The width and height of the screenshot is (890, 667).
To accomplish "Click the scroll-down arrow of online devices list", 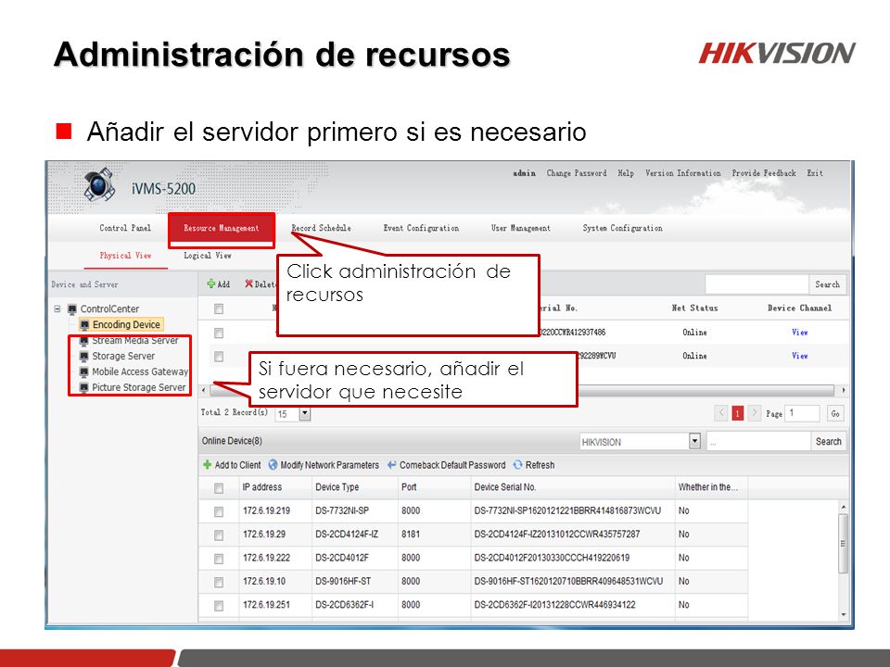I will pyautogui.click(x=844, y=614).
